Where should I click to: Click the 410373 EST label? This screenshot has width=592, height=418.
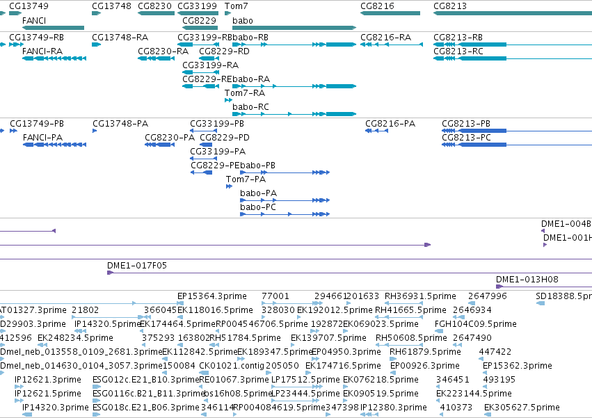(x=456, y=408)
